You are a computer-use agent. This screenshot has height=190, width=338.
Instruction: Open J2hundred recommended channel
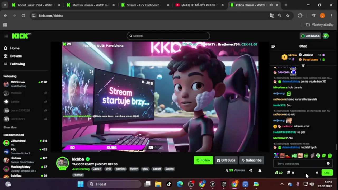click(25, 142)
